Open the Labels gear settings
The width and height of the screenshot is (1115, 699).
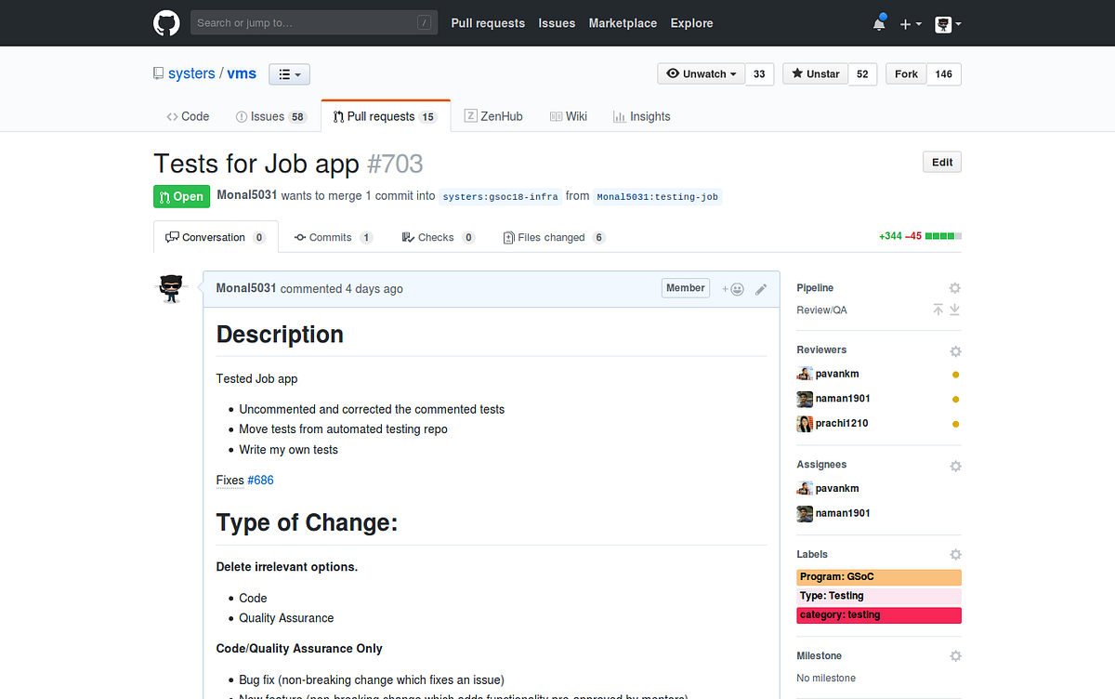point(955,555)
